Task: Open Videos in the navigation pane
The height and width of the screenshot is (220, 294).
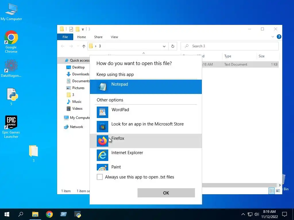Action: [x=74, y=109]
